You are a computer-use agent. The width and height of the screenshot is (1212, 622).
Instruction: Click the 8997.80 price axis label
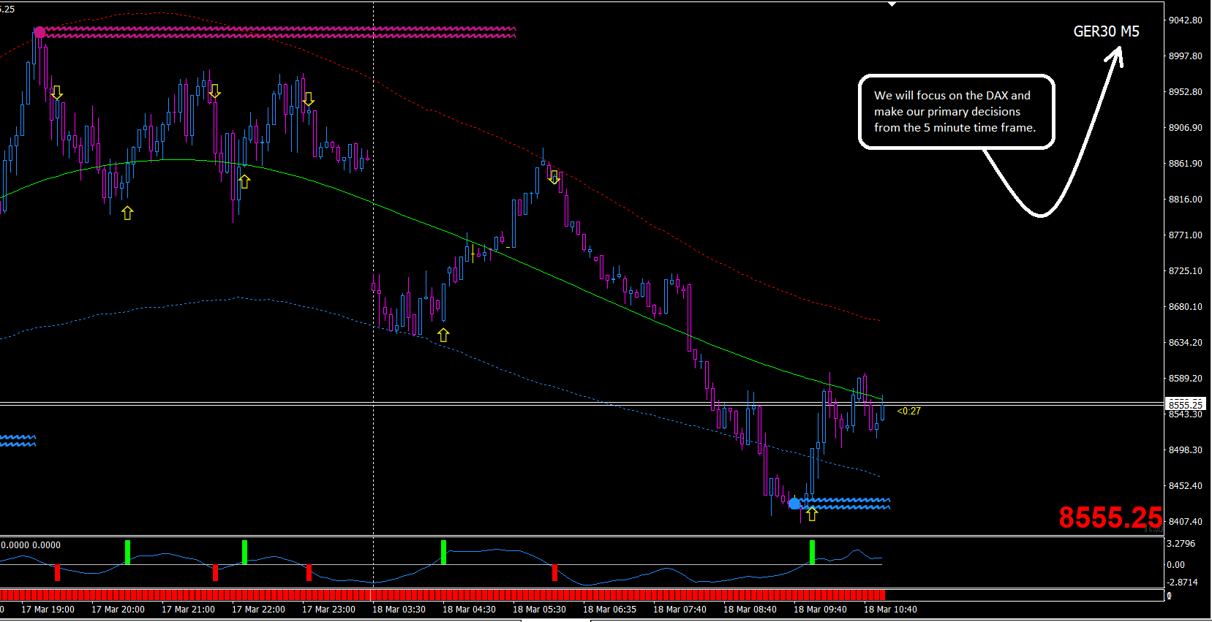pyautogui.click(x=1185, y=56)
